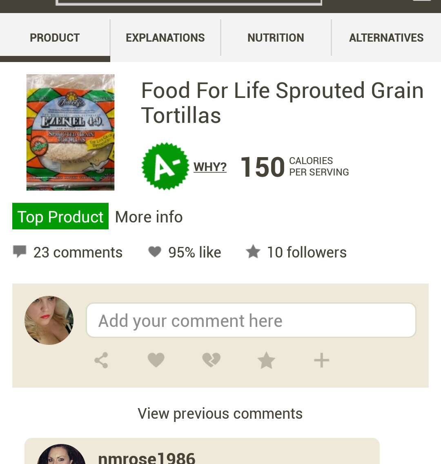
Task: Expand View previous comments
Action: click(220, 413)
